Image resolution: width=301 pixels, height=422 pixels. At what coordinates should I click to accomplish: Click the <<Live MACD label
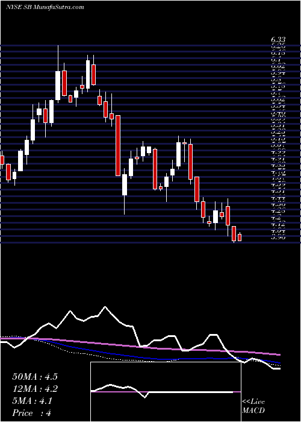point(253,406)
